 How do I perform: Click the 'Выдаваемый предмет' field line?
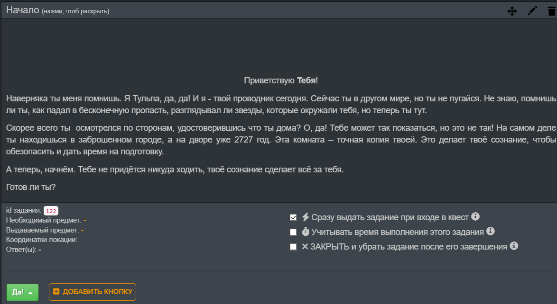click(x=44, y=230)
